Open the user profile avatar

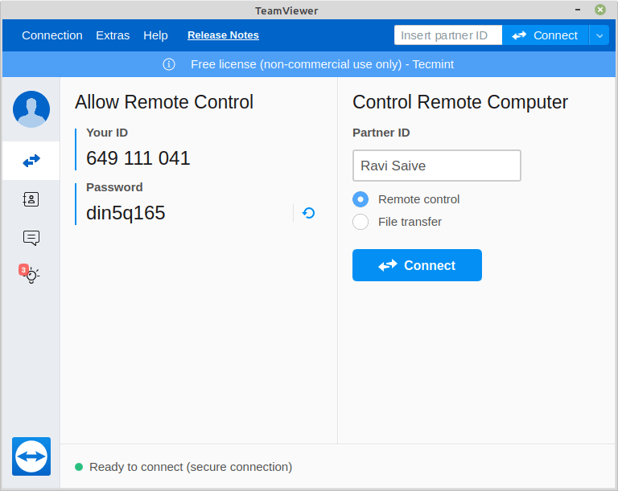click(x=31, y=109)
